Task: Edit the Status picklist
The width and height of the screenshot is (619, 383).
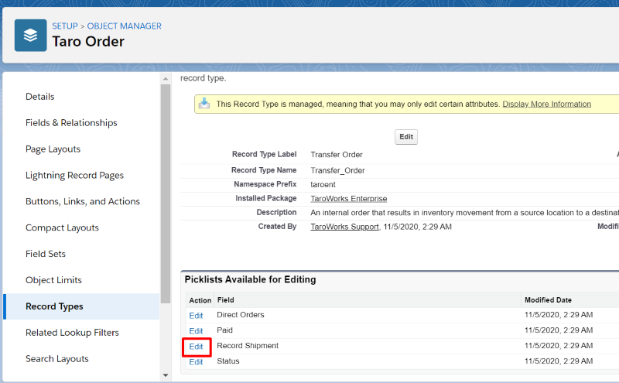Action: pyautogui.click(x=196, y=361)
